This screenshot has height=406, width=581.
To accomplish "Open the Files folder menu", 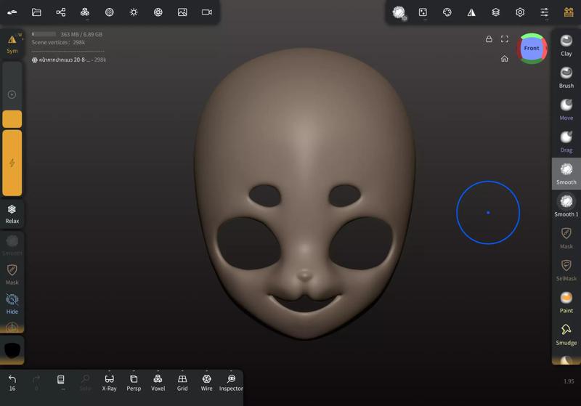I will pos(36,12).
